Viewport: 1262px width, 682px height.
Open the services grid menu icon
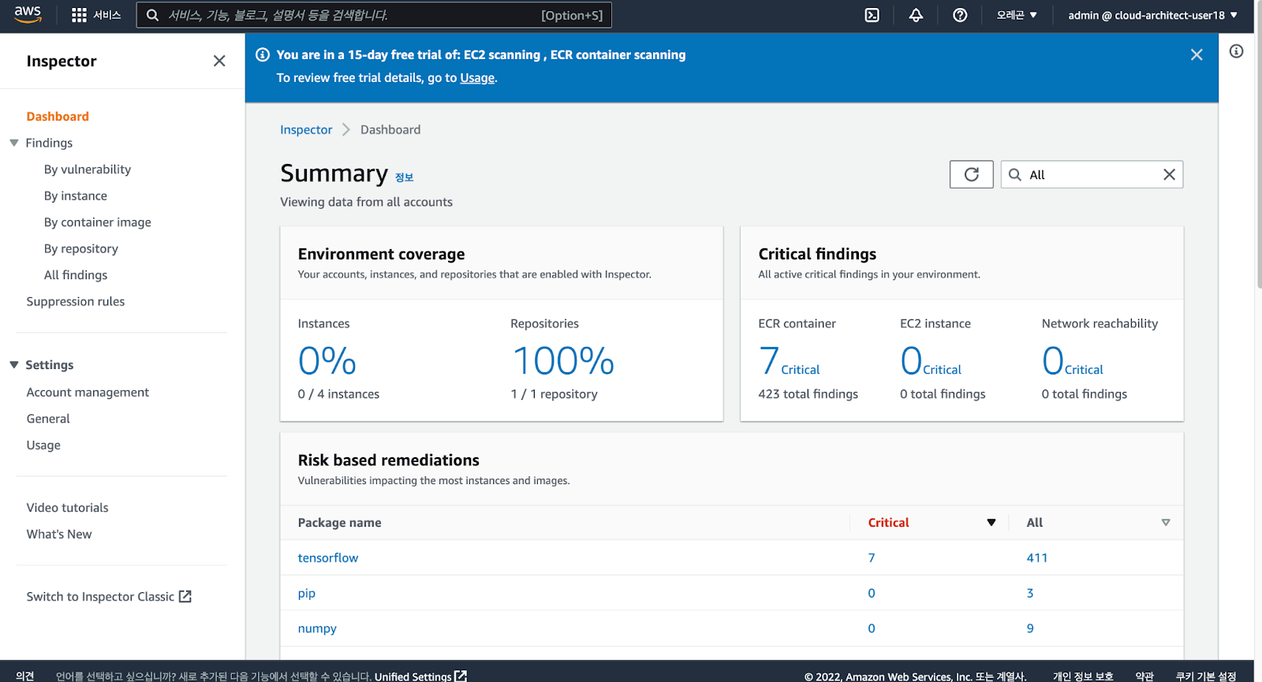click(x=79, y=15)
